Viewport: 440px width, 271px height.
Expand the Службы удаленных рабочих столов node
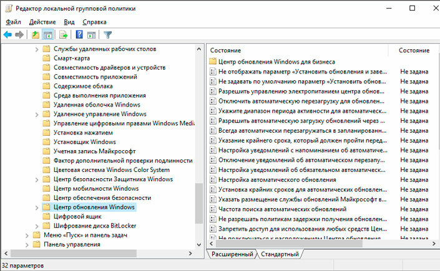[36, 49]
